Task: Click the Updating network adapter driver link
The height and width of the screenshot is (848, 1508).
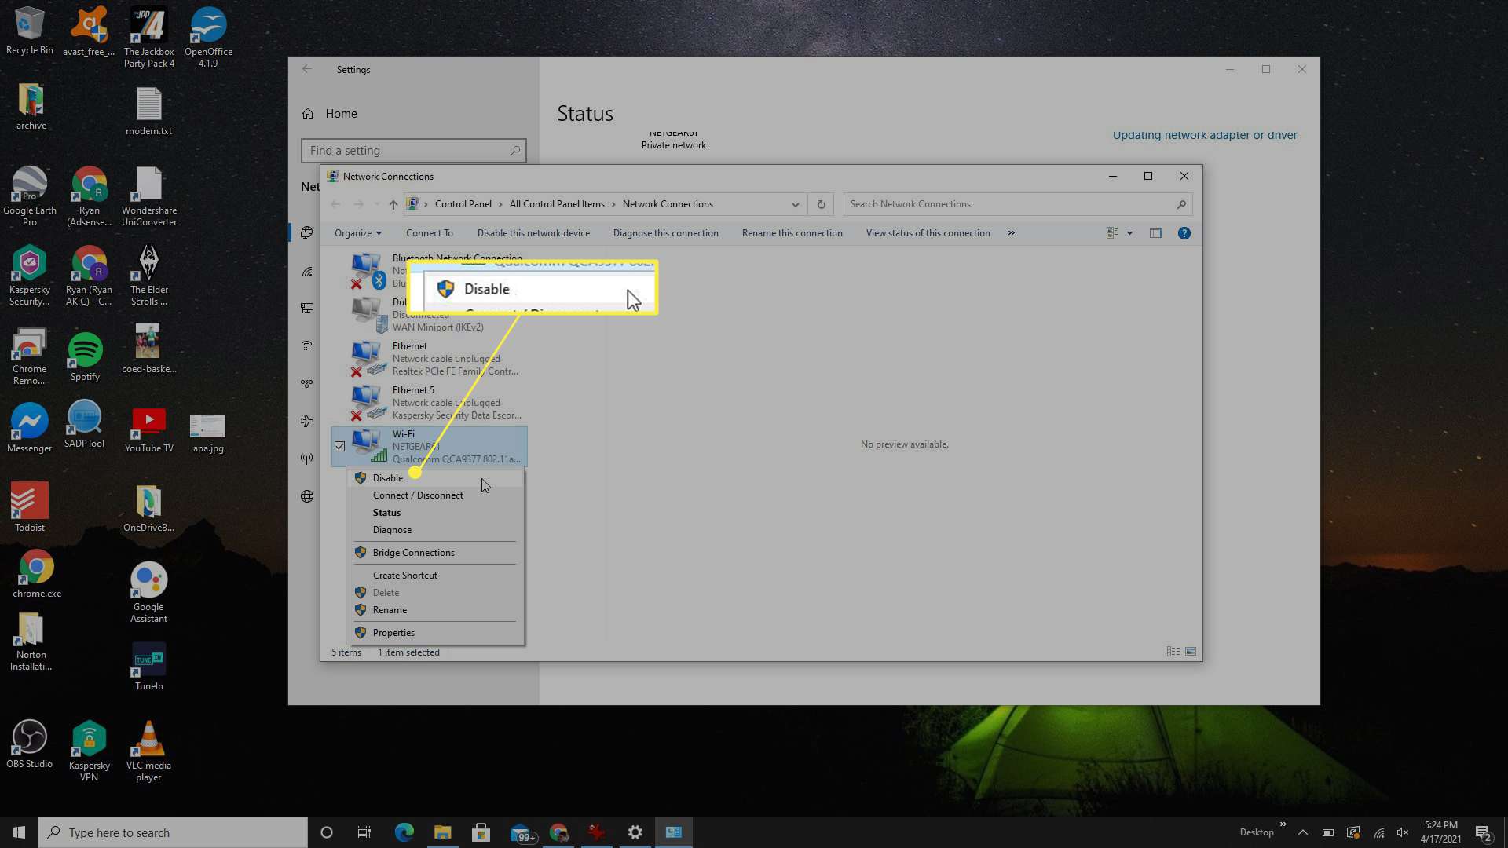Action: [1205, 134]
